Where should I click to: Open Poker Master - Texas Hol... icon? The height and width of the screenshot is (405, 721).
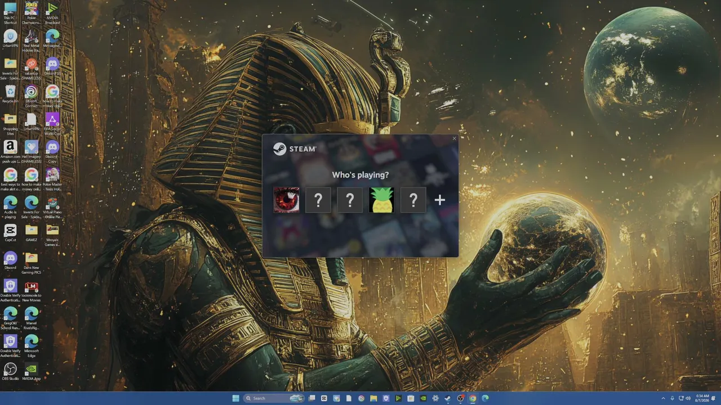coord(52,179)
